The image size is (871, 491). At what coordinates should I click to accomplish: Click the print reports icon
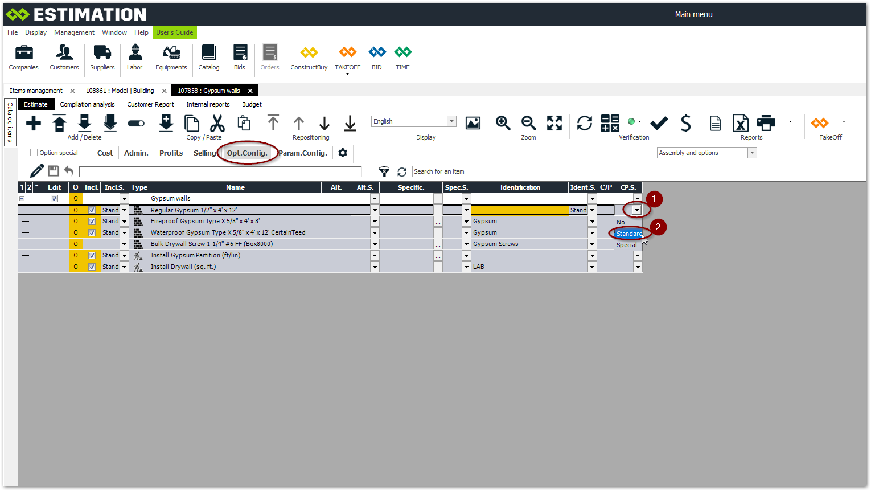point(766,123)
